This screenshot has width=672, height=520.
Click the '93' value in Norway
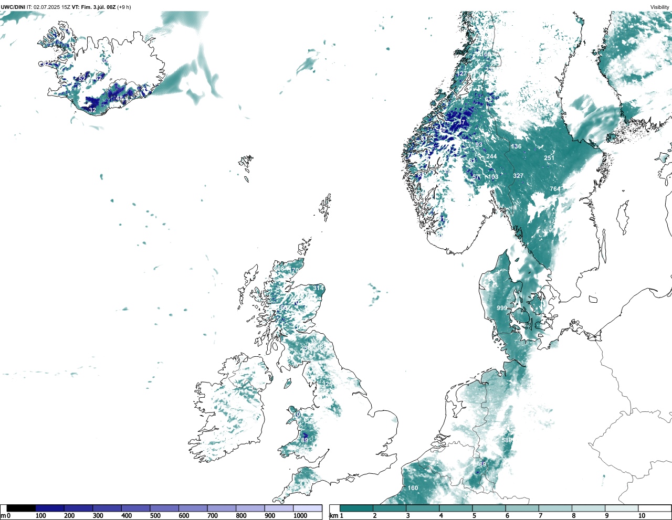(479, 145)
